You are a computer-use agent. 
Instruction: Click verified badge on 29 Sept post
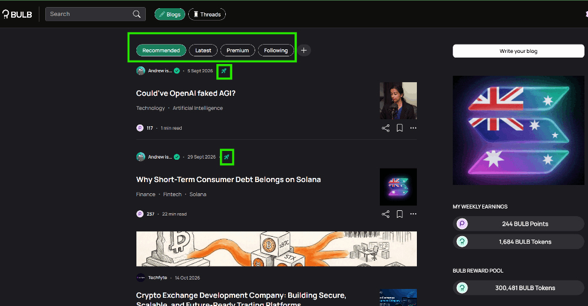tap(176, 157)
